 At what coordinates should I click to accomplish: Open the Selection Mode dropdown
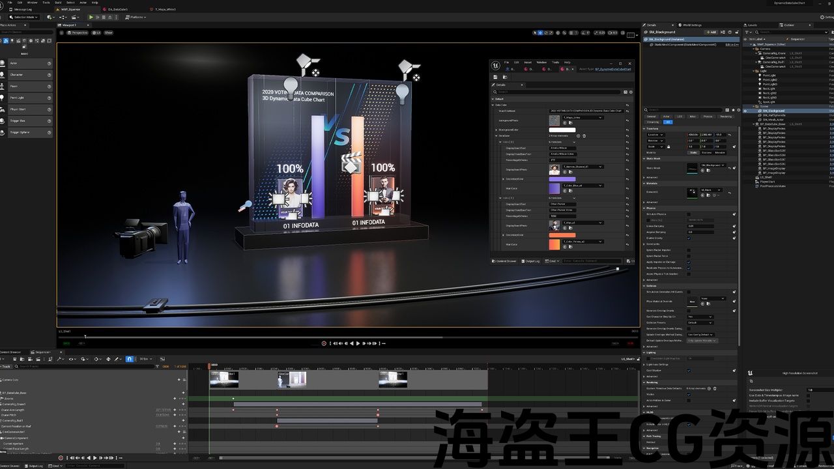[x=25, y=17]
